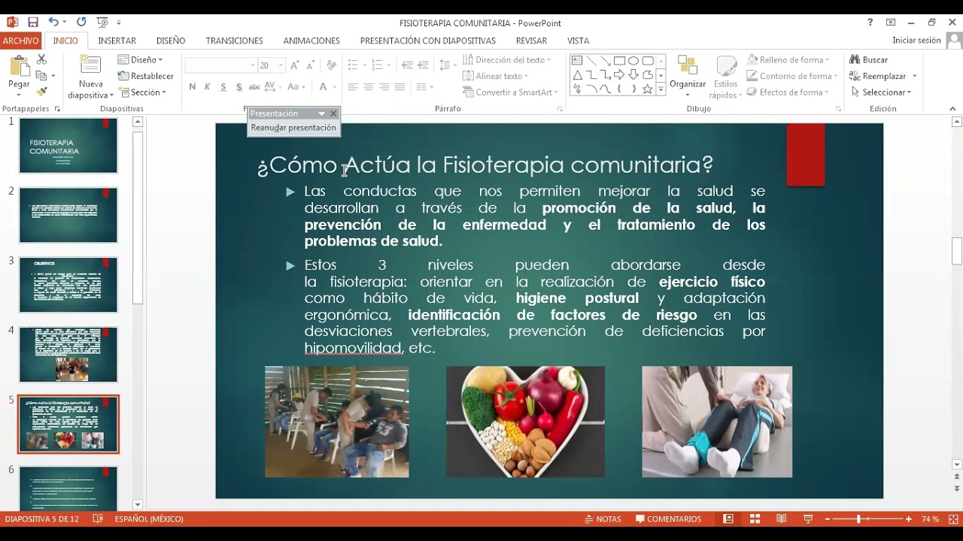Select slide 4 thumbnail
The image size is (963, 541).
point(68,355)
